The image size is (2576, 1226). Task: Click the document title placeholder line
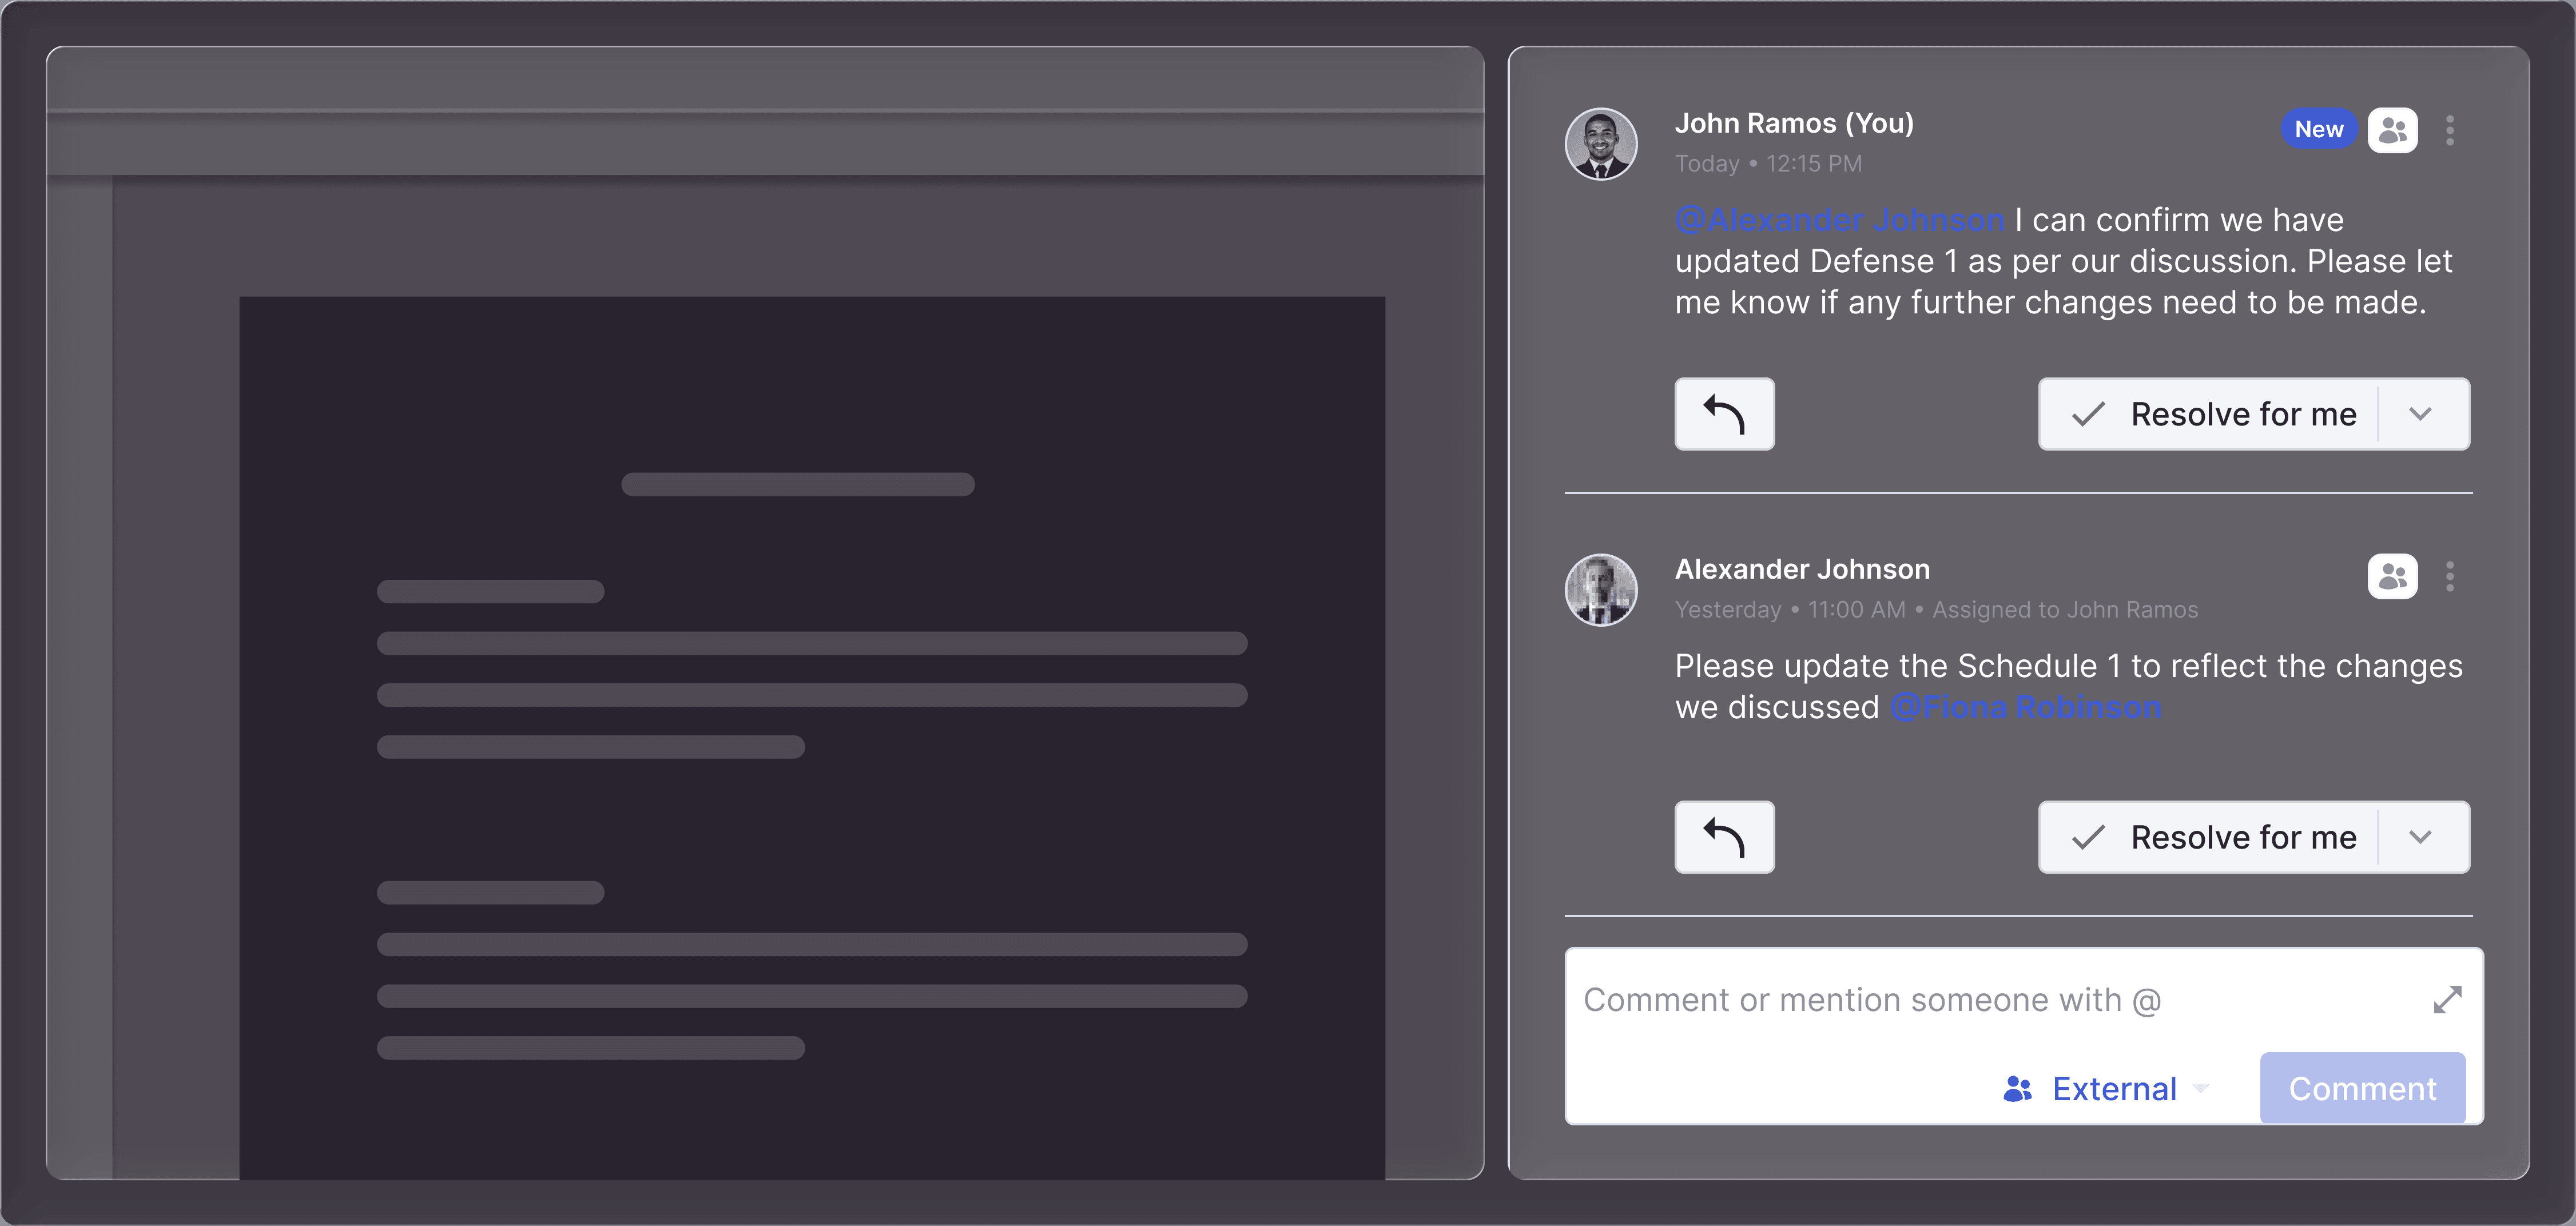(x=797, y=485)
